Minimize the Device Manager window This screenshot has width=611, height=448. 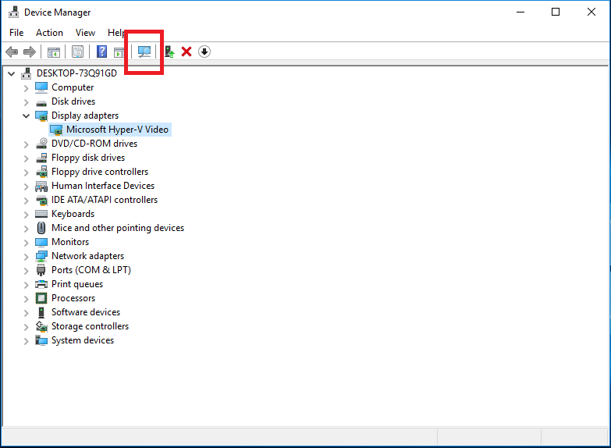click(x=520, y=12)
